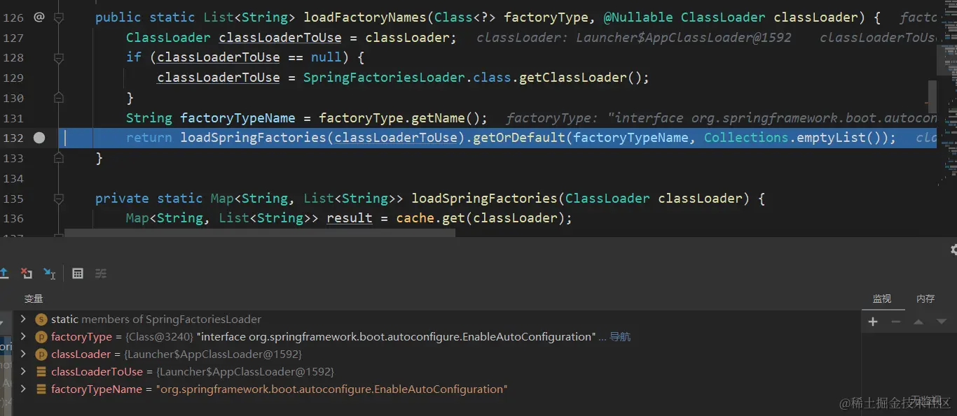Click the Step Out blue arrow icon
957x416 pixels.
point(4,273)
